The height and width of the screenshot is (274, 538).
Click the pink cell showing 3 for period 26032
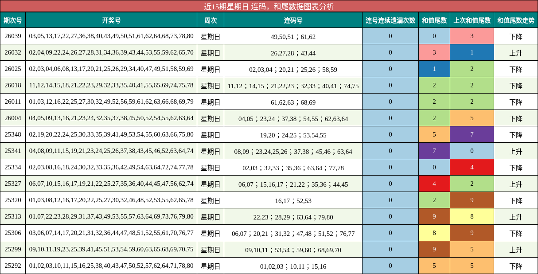click(434, 53)
